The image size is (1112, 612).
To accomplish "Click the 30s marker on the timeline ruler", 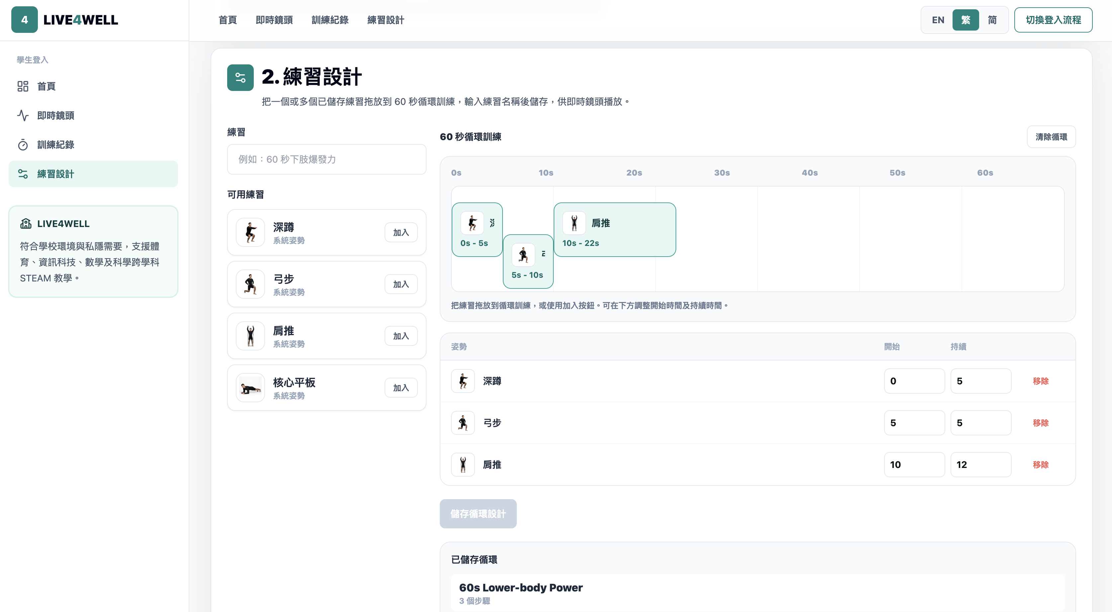I will (x=722, y=173).
